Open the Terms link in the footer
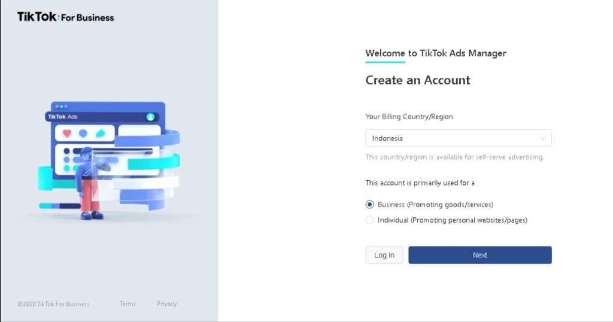The image size is (613, 322). pos(128,303)
